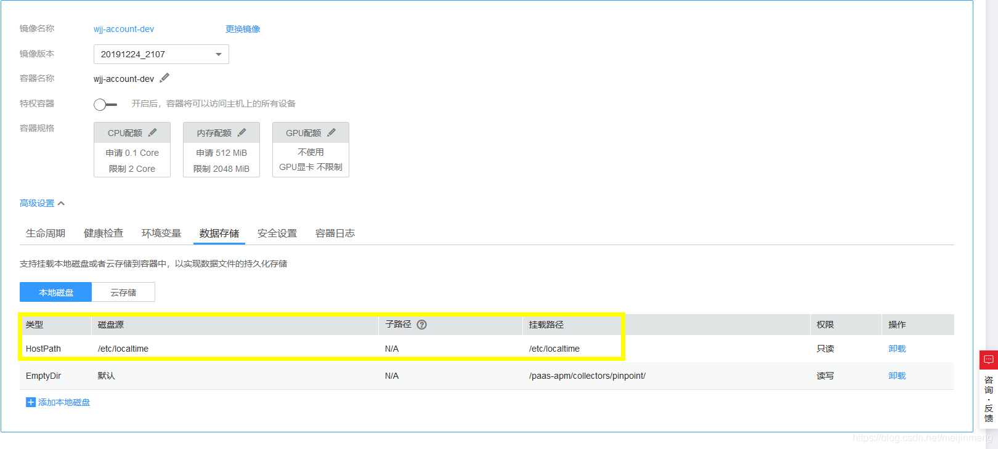Click the plus icon for 添加本地磁盘
Screen dimensions: 998x449
[x=31, y=402]
